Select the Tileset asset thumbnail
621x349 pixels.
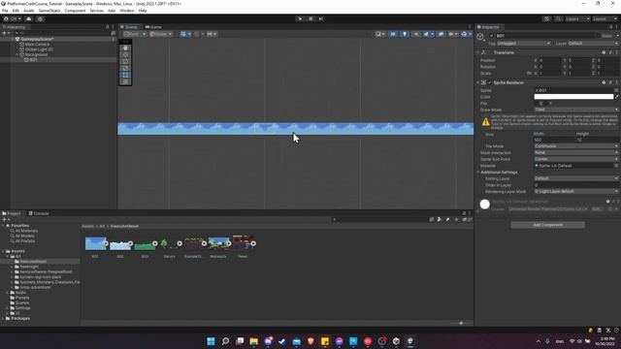click(x=243, y=243)
